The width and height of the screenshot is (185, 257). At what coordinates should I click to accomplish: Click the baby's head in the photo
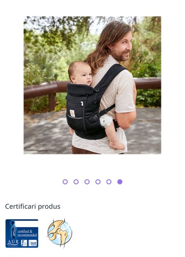(x=80, y=73)
